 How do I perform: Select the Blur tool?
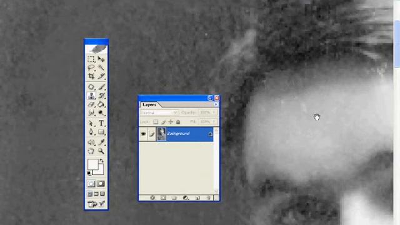[91, 112]
